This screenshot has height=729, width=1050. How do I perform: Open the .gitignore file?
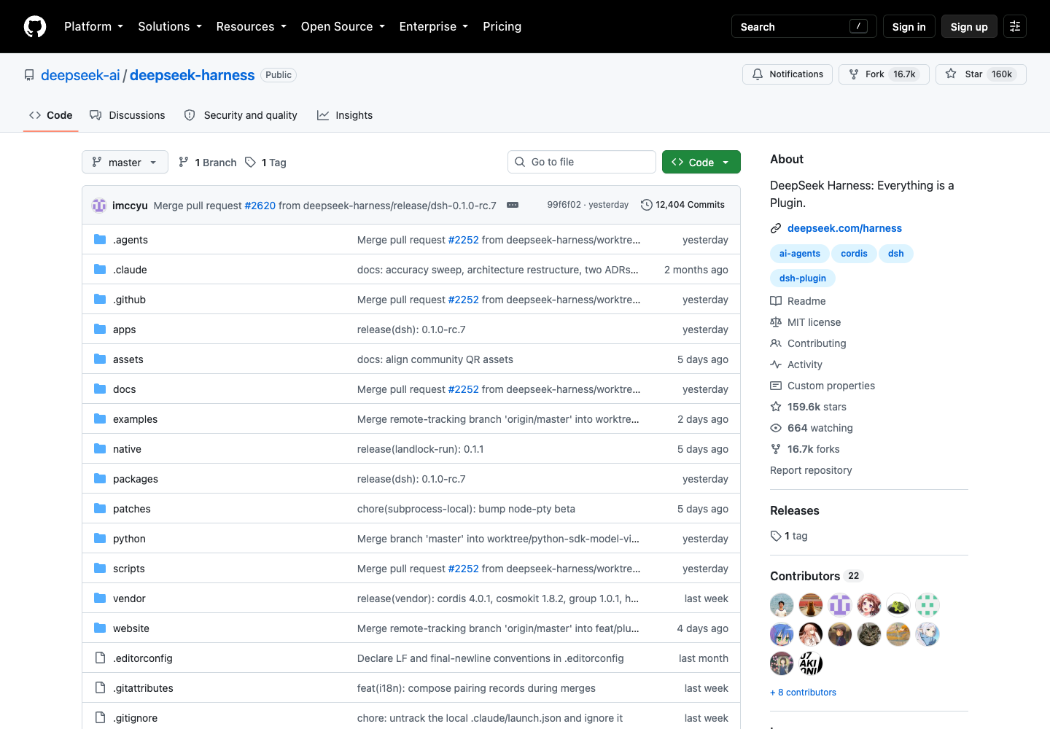tap(135, 718)
